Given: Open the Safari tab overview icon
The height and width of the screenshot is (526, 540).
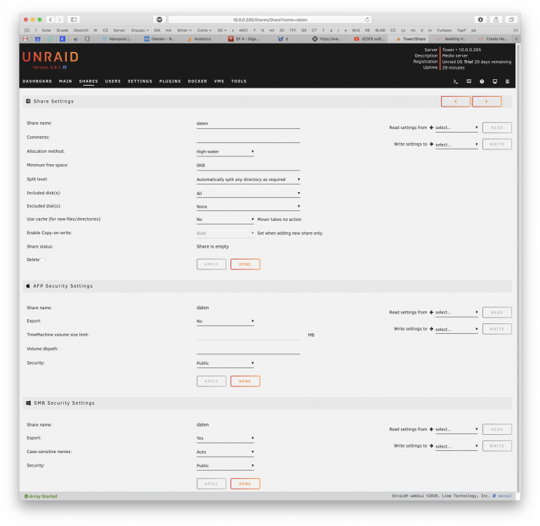Looking at the screenshot, I should 511,20.
